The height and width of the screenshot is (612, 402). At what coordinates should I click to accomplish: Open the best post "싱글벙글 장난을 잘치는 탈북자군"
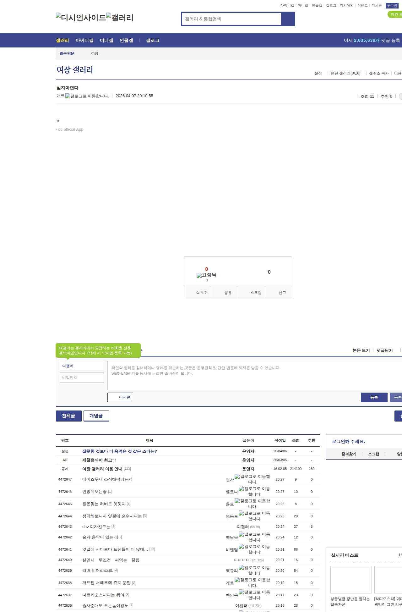coord(350,602)
